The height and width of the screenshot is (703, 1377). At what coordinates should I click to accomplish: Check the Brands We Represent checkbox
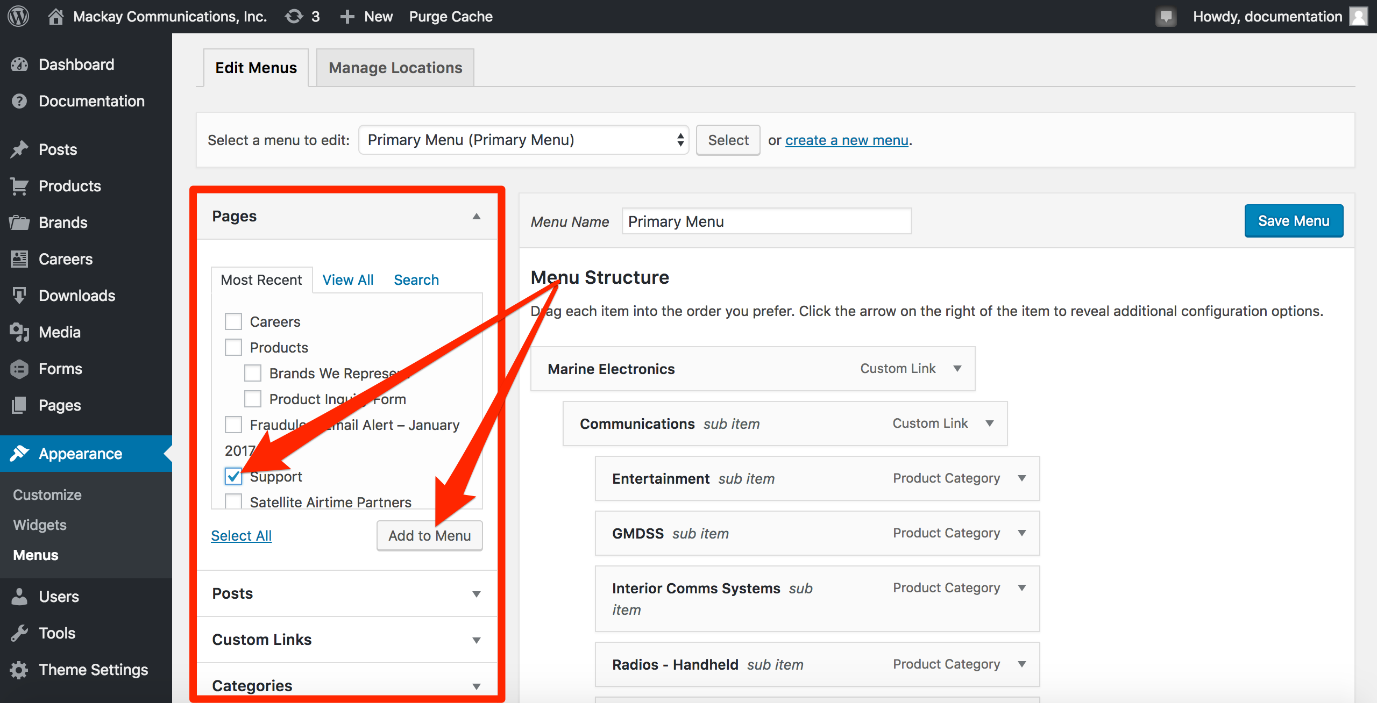click(253, 373)
